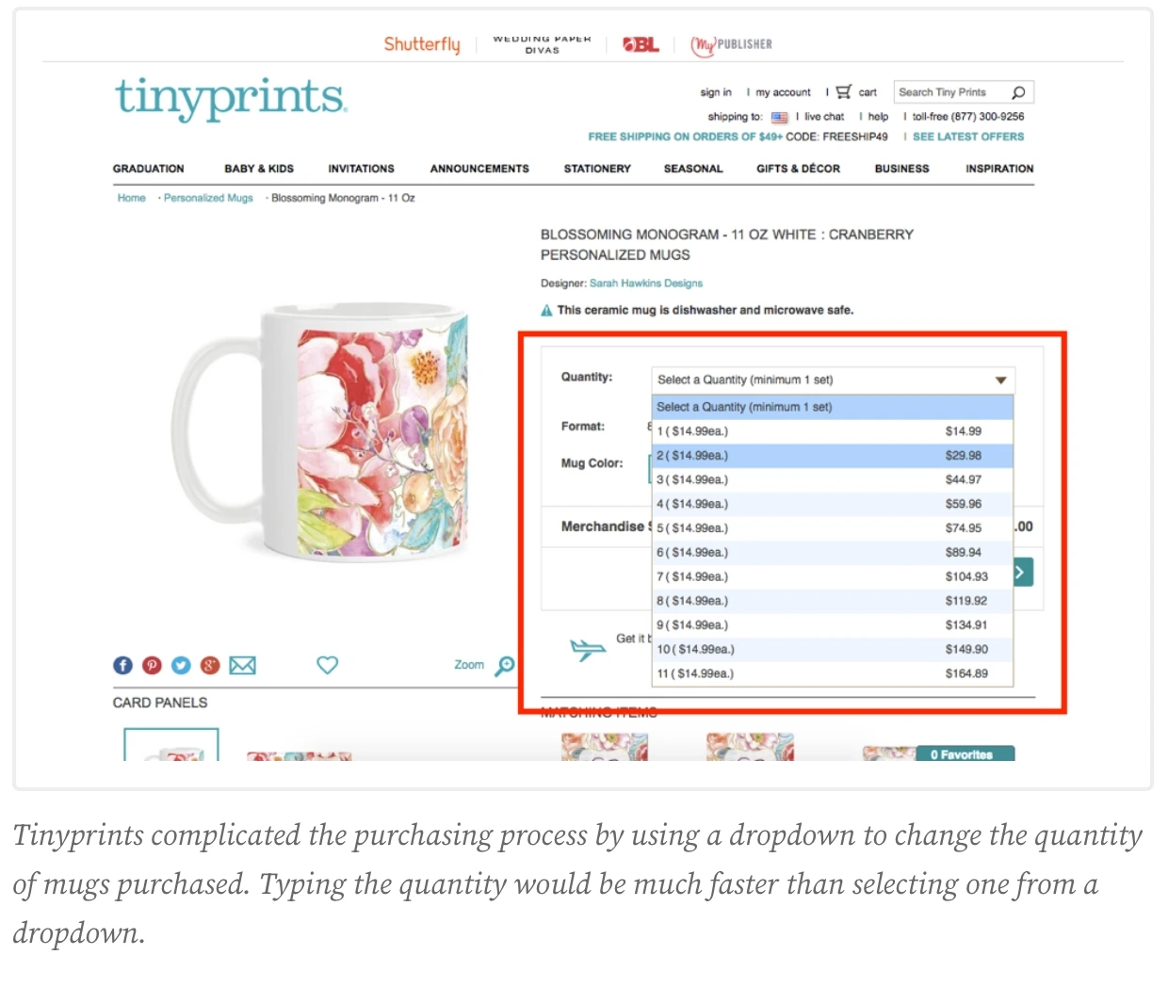Go to Personalized Mugs breadcrumb
The width and height of the screenshot is (1168, 987).
208,199
